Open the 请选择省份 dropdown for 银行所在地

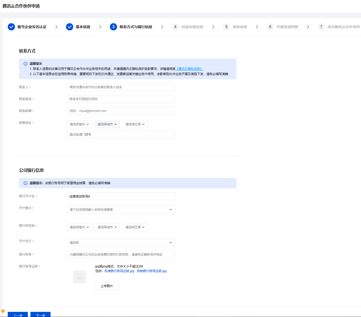pyautogui.click(x=79, y=227)
